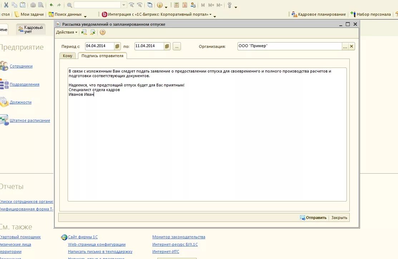Click the M+ memory button

point(211,5)
